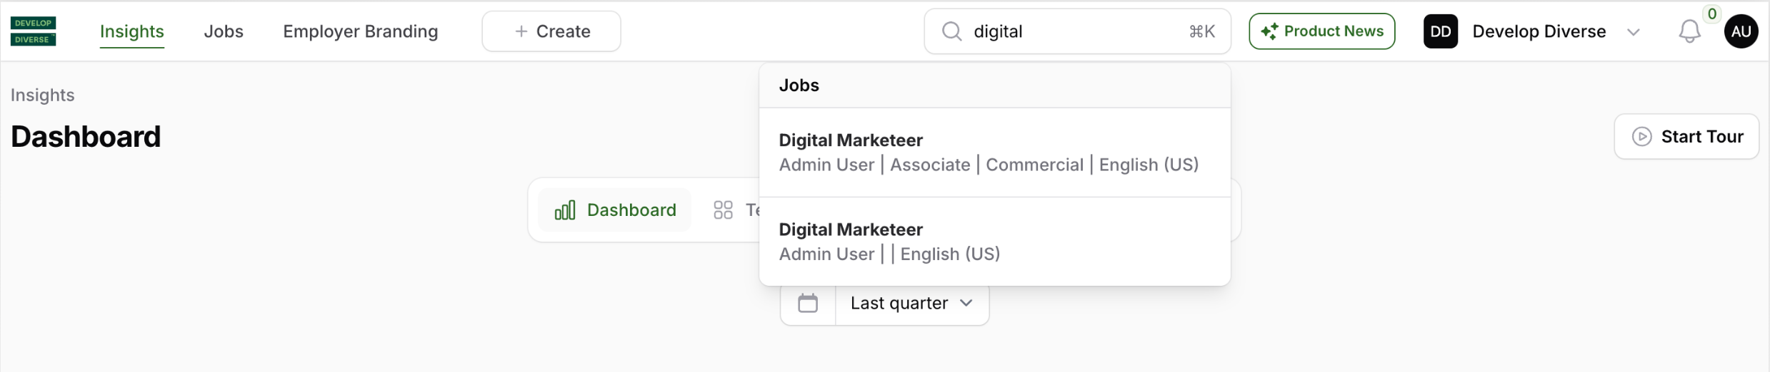The image size is (1770, 372).
Task: Open the Last quarter date dropdown
Action: point(911,304)
